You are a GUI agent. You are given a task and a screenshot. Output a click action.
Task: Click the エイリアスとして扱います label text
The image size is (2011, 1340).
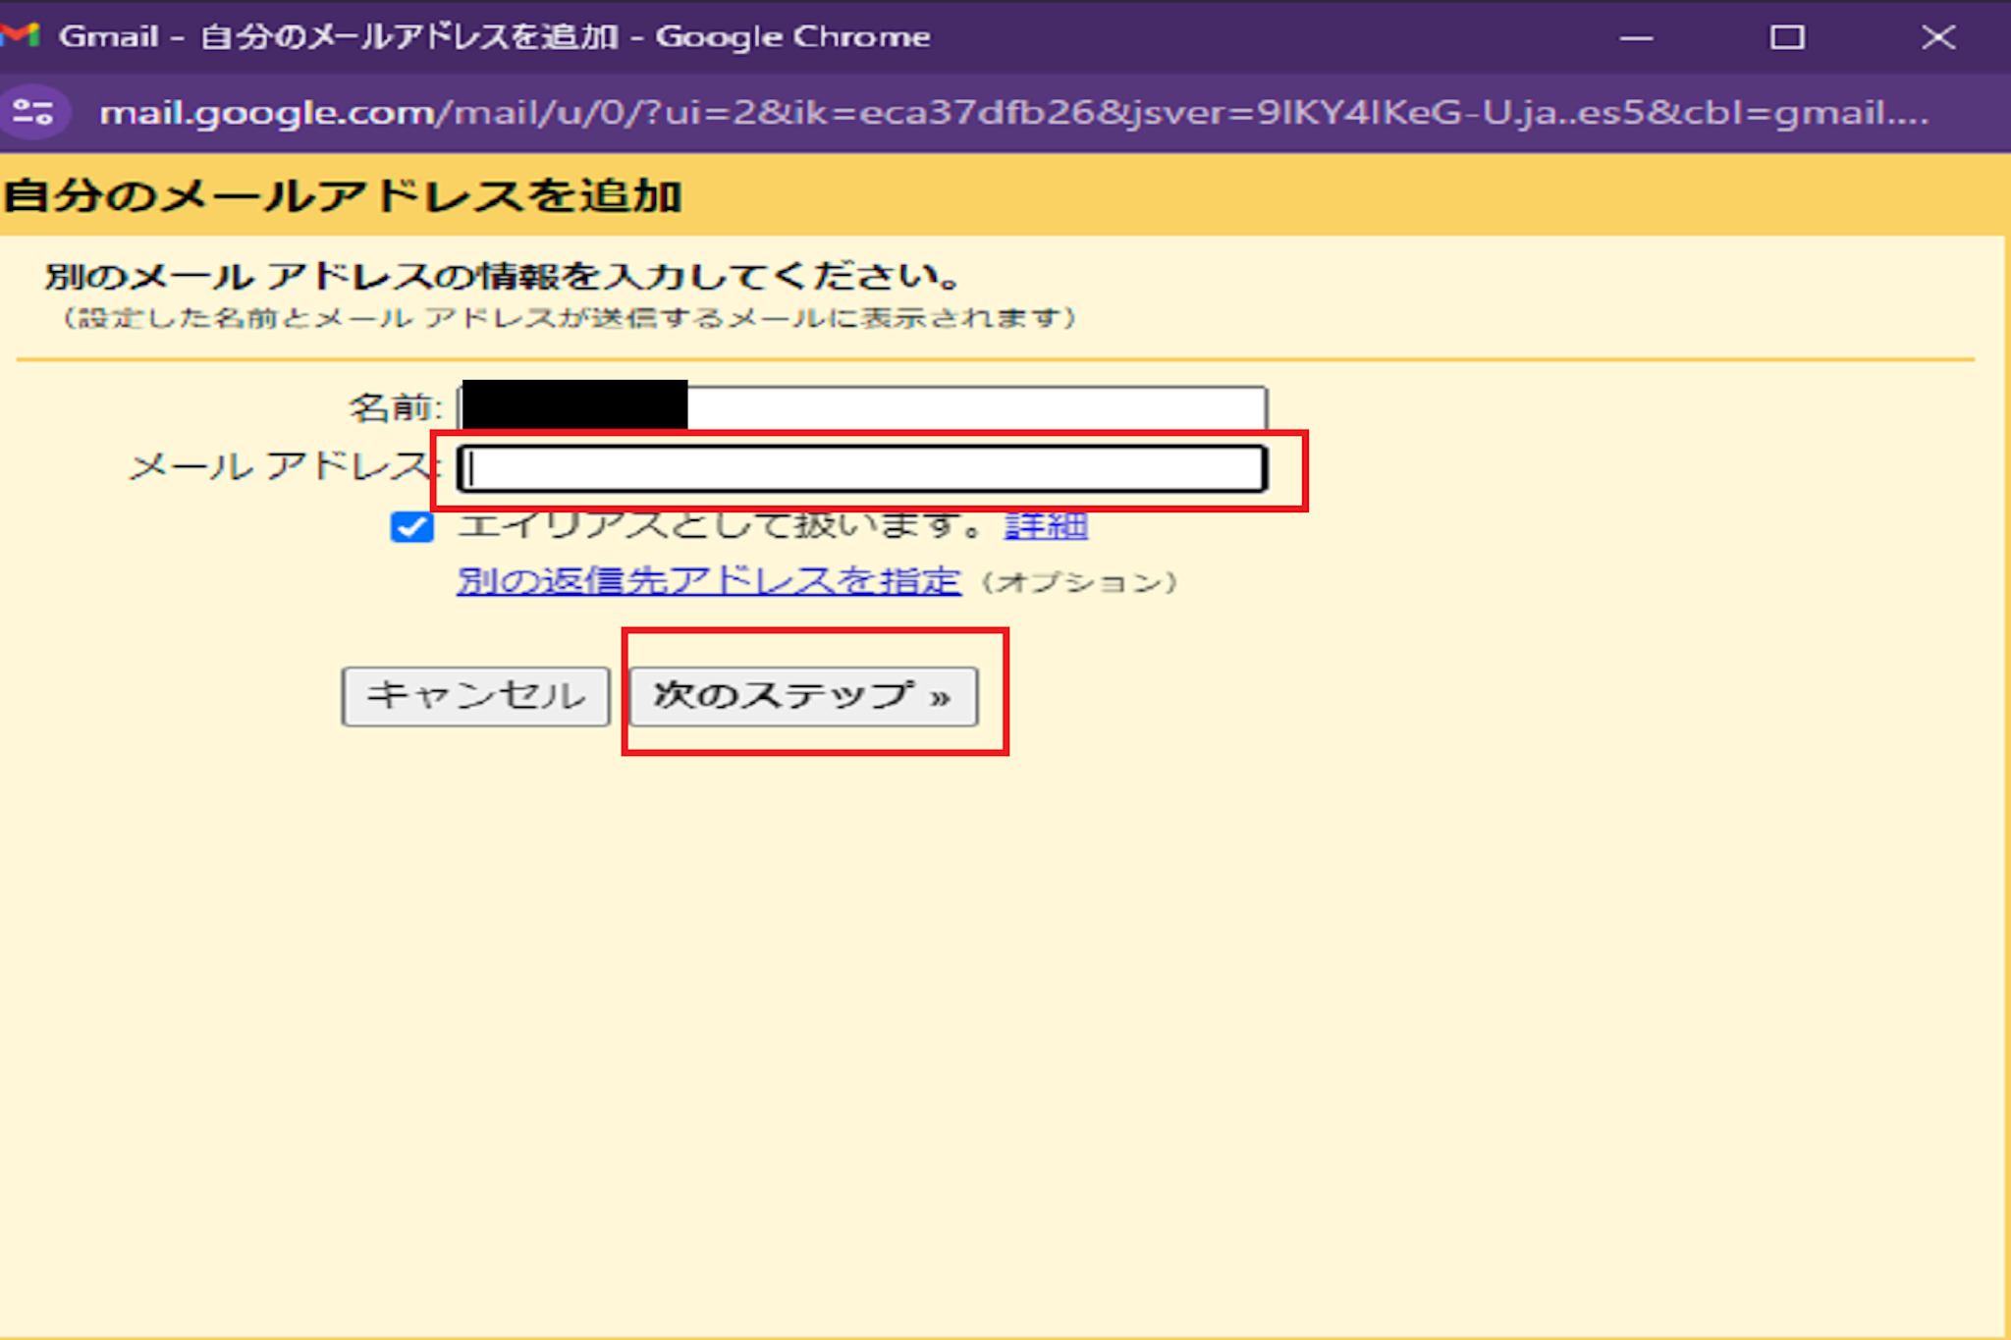tap(722, 525)
